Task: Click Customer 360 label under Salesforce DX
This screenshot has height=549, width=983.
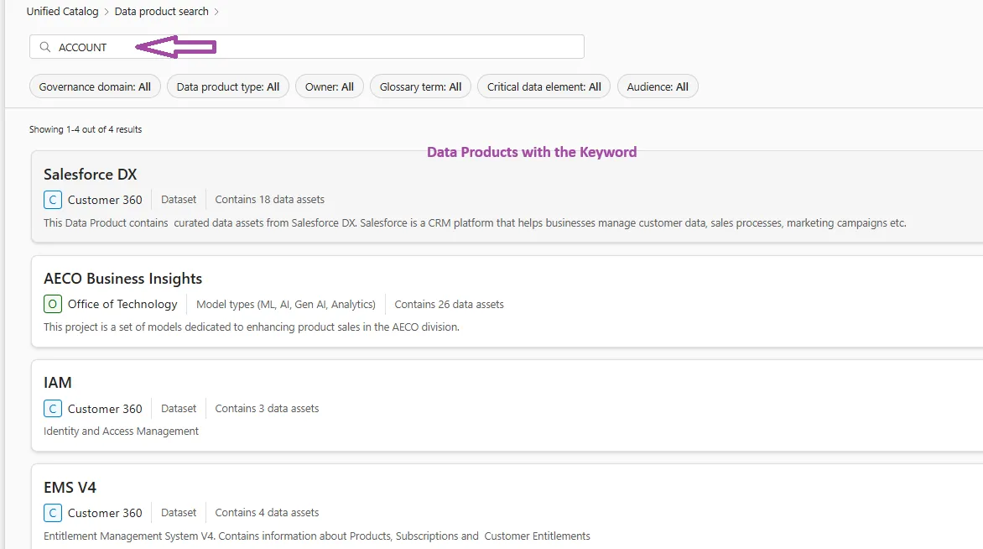Action: pos(105,200)
